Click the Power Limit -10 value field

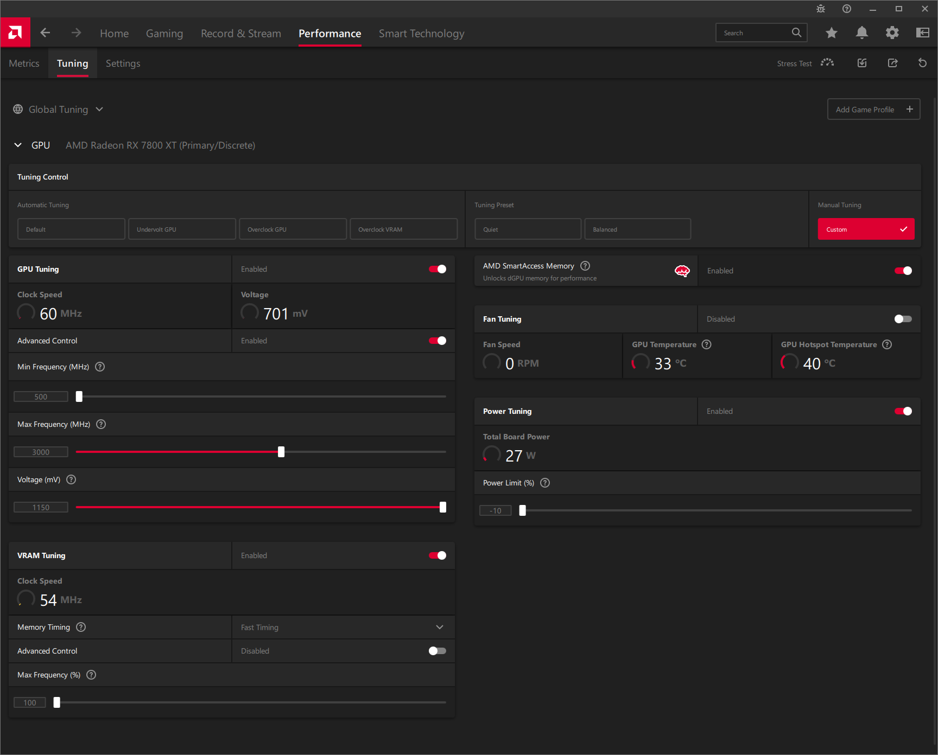[496, 510]
